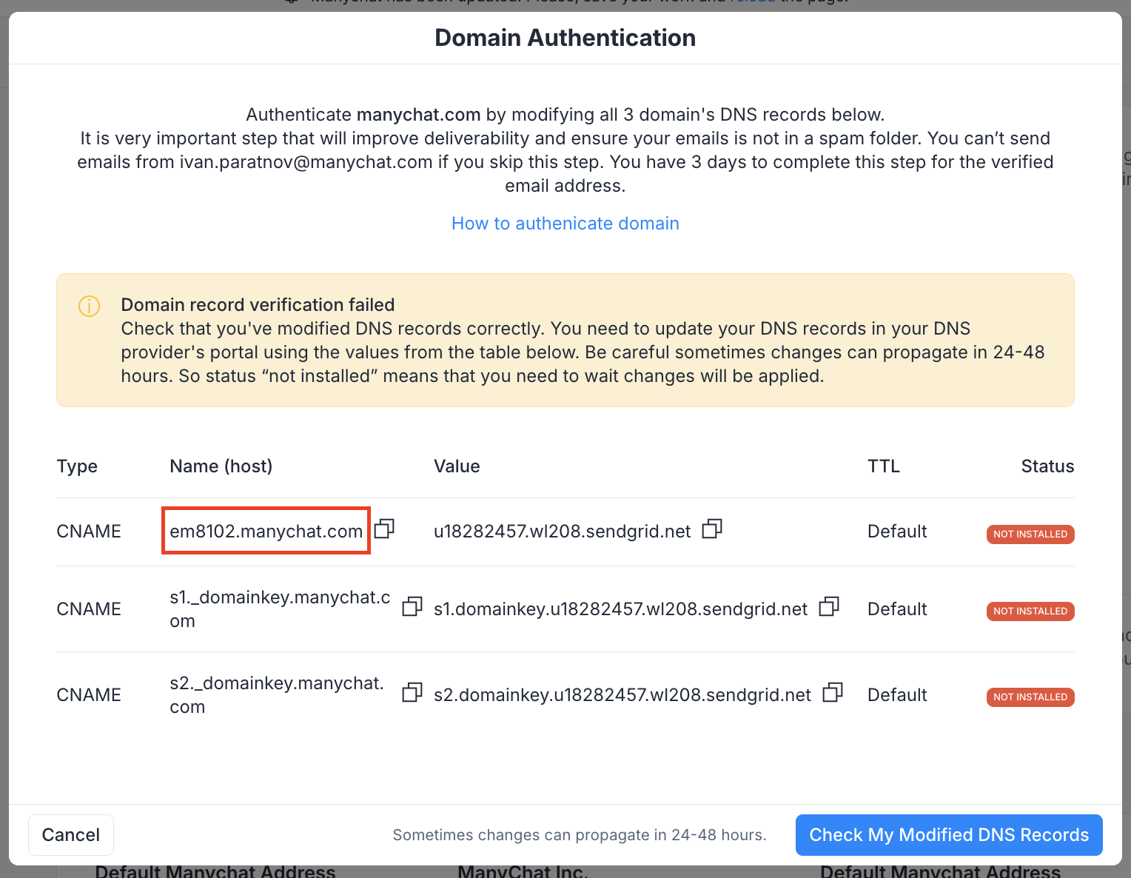Click CNAME type in the em8102 row
Image resolution: width=1131 pixels, height=878 pixels.
pos(89,532)
